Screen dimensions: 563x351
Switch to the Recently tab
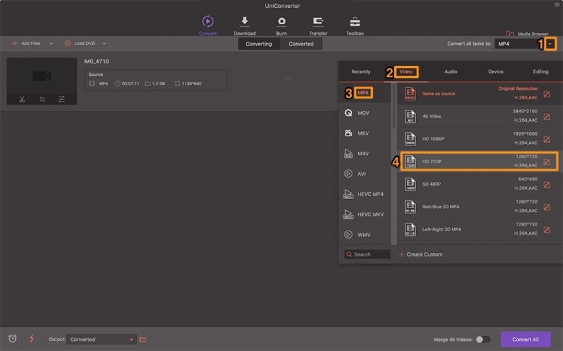(x=360, y=71)
